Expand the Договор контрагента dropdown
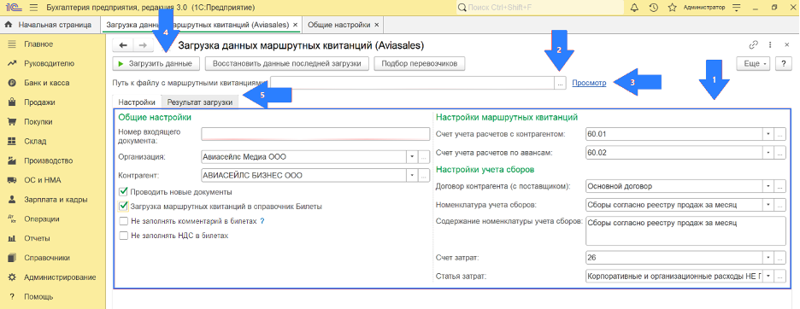 click(768, 187)
